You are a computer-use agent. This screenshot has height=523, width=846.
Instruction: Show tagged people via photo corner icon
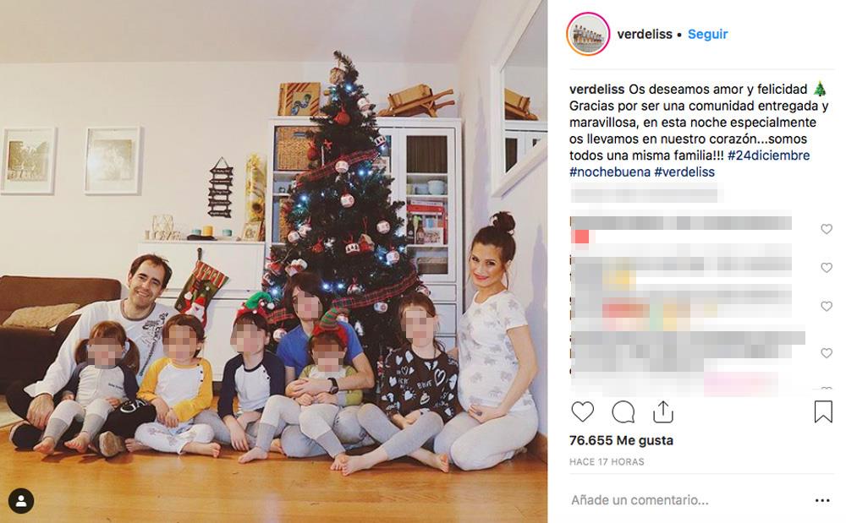point(21,501)
